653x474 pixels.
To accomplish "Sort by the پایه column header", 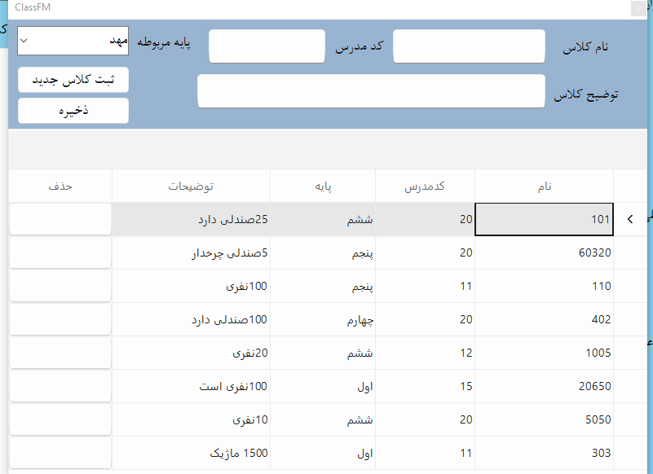I will tap(323, 187).
